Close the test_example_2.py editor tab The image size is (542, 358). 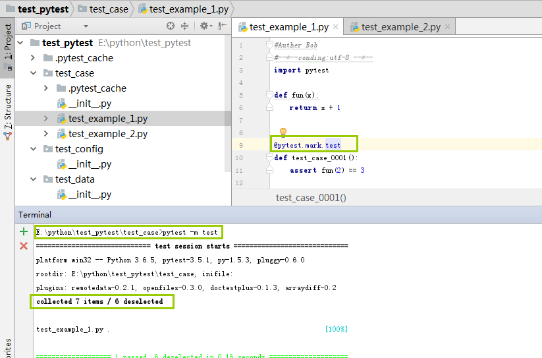(x=447, y=26)
